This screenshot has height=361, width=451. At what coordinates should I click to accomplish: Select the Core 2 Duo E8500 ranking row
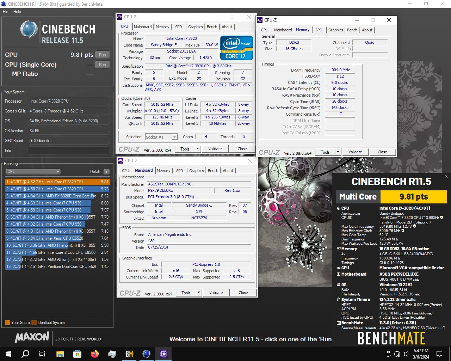[57, 252]
